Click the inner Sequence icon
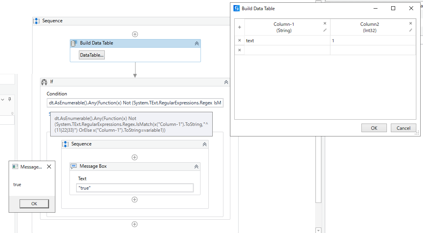 coord(65,144)
